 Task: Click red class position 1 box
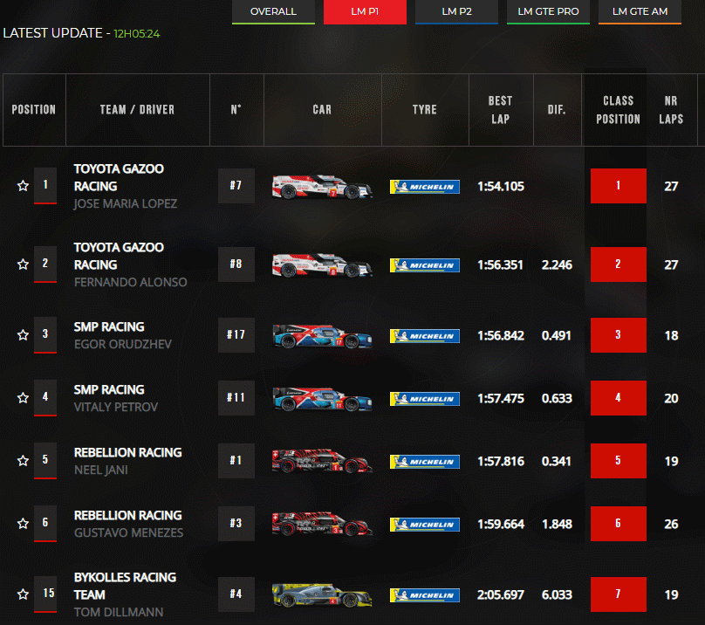[618, 186]
